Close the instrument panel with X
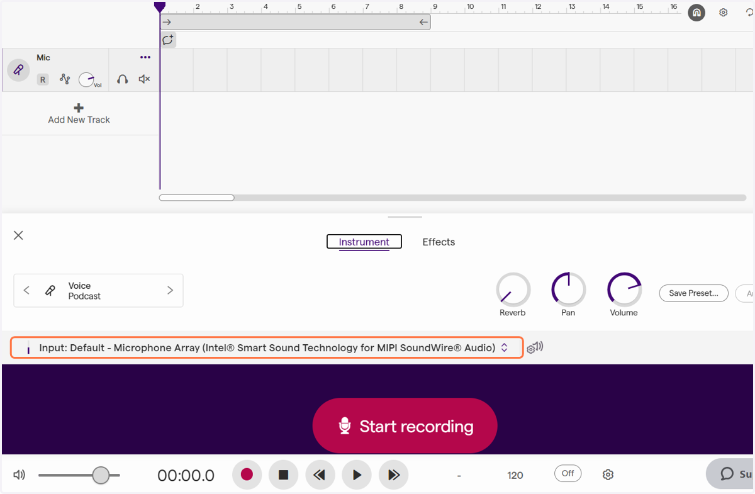 tap(18, 235)
